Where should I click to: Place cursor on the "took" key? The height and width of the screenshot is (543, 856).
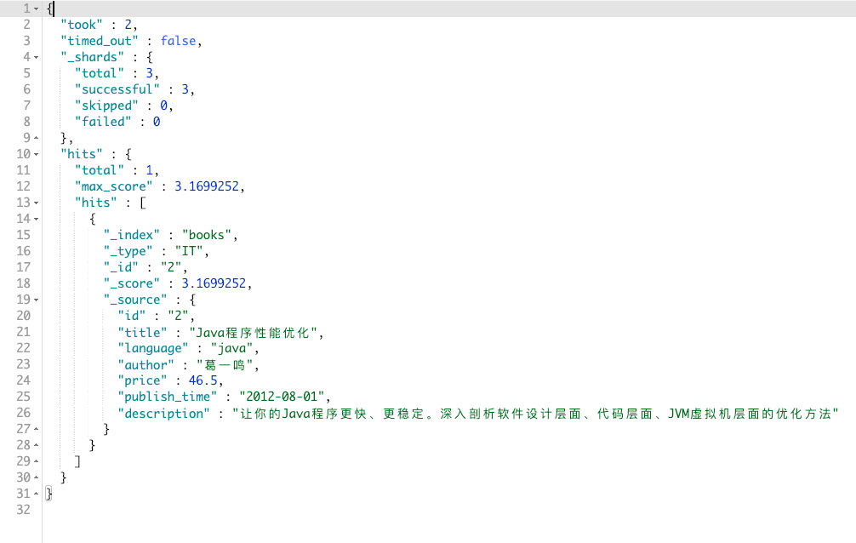tap(82, 25)
